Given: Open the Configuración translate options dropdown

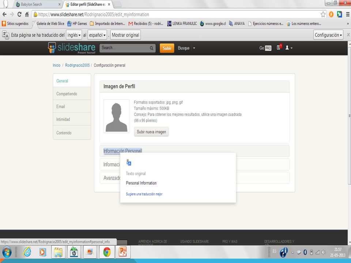Looking at the screenshot, I should click(x=328, y=35).
